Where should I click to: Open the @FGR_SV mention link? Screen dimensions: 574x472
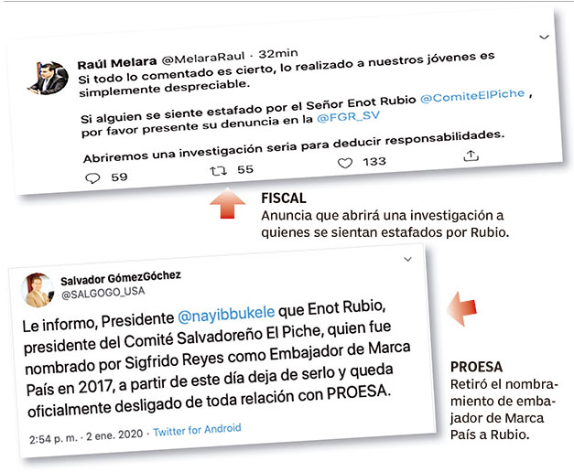pyautogui.click(x=348, y=117)
